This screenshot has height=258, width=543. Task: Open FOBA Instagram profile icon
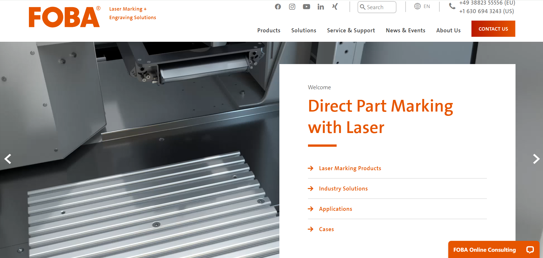pyautogui.click(x=292, y=7)
